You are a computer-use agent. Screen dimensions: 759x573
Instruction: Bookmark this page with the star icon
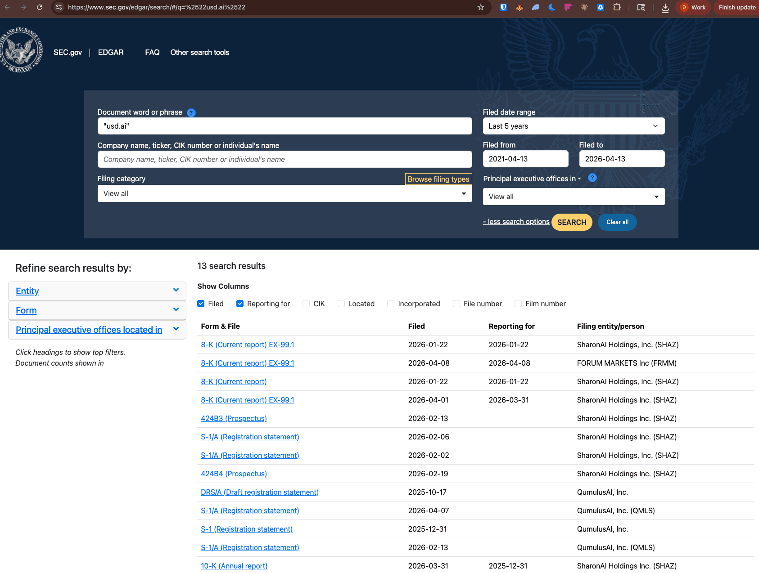(x=481, y=7)
